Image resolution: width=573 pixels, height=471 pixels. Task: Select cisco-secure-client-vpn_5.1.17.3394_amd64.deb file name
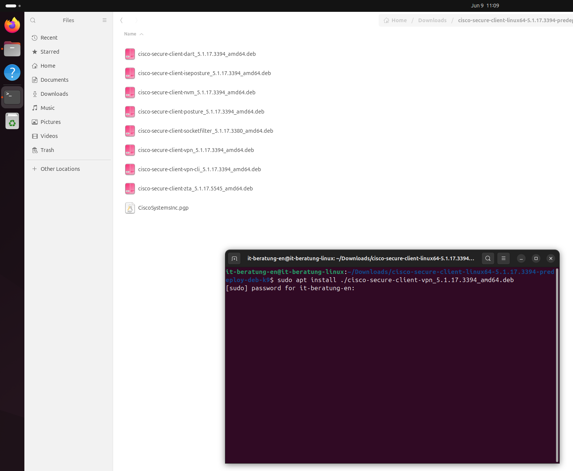coord(196,150)
